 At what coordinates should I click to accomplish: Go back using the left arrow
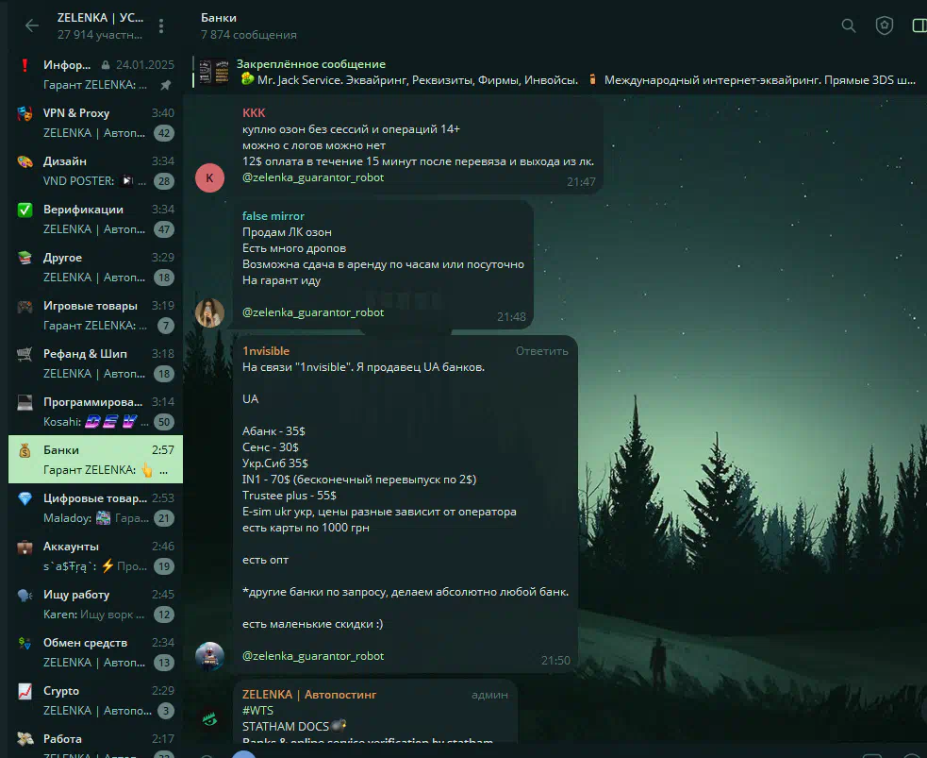pos(32,25)
